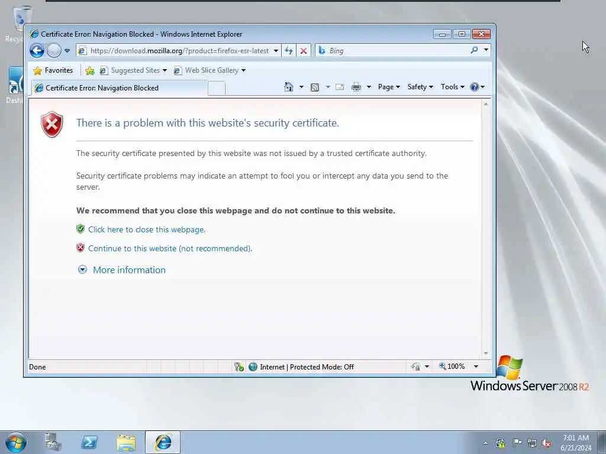Click the Action Center flag tray icon
The image size is (606, 454).
coord(517,442)
